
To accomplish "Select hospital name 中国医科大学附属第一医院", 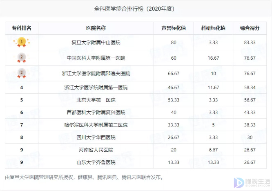I will [x=96, y=58].
